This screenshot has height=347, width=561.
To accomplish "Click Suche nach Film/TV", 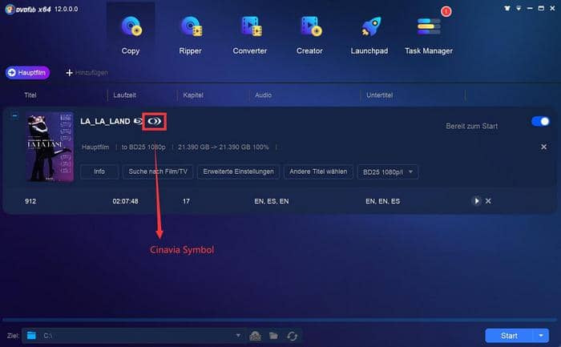I will coord(158,171).
